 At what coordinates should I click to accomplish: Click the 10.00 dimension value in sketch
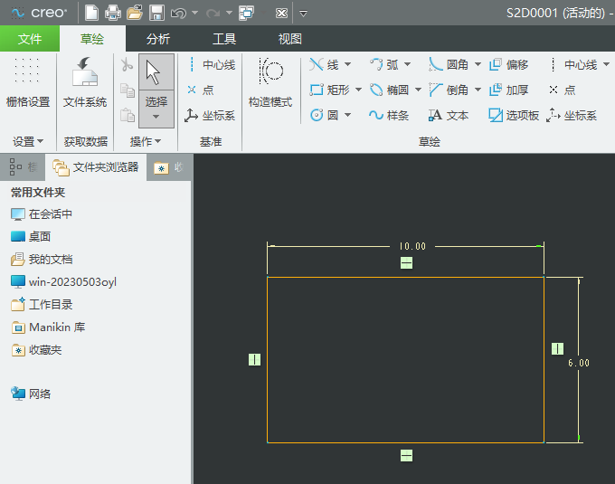pyautogui.click(x=412, y=246)
